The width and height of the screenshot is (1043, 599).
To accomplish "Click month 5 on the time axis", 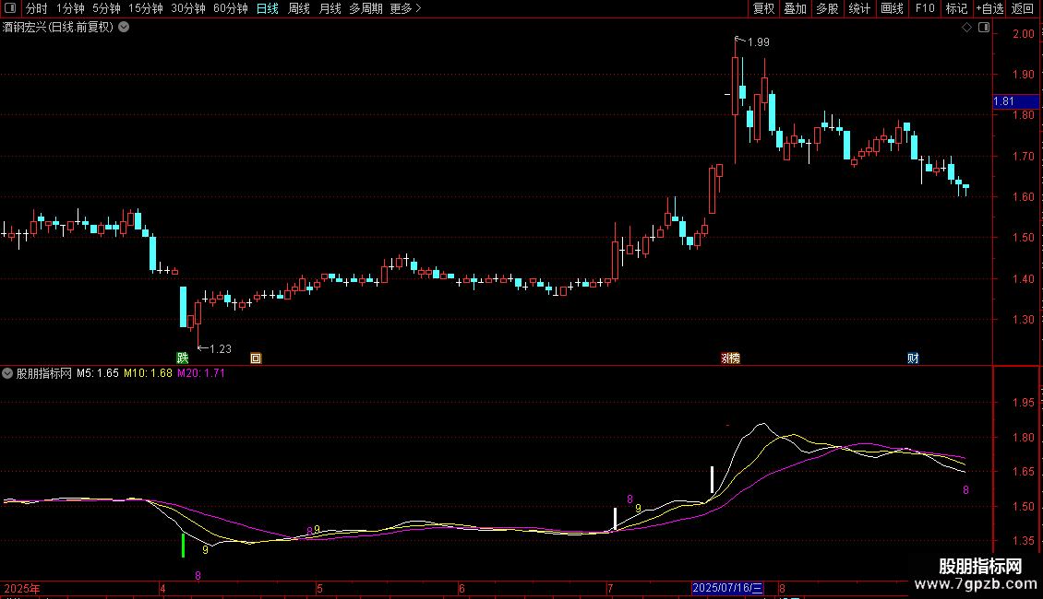I will click(x=320, y=588).
